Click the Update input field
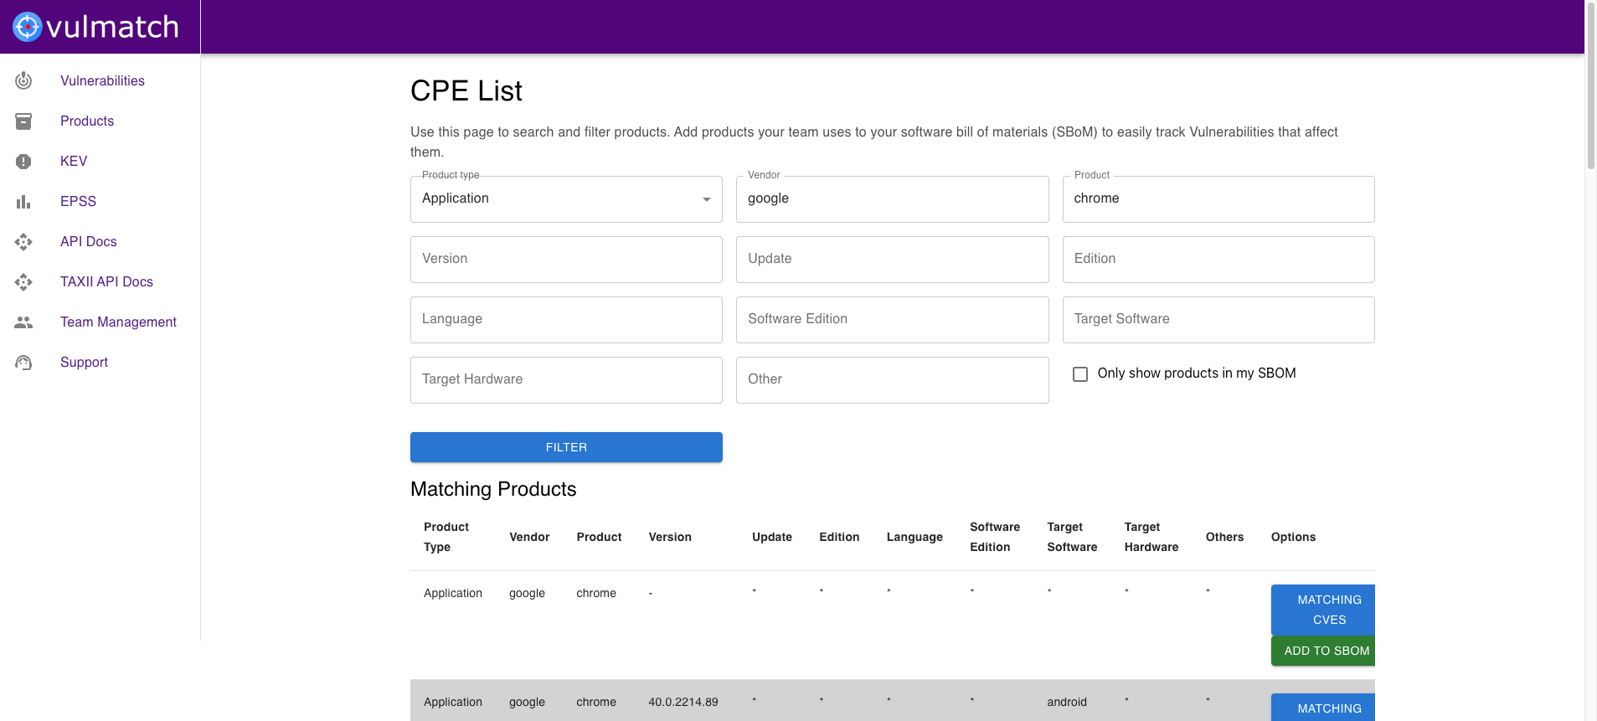The height and width of the screenshot is (721, 1597). point(892,260)
